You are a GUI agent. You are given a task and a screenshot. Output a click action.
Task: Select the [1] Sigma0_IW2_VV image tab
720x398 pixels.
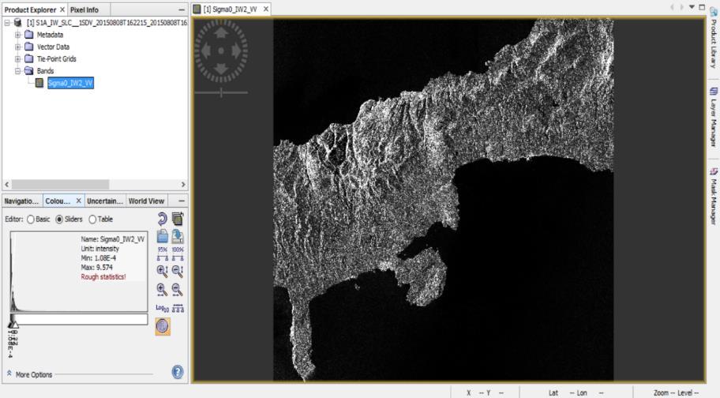(230, 9)
